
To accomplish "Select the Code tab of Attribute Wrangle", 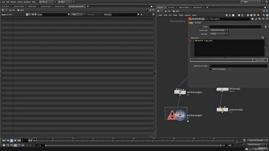I will click(x=191, y=23).
